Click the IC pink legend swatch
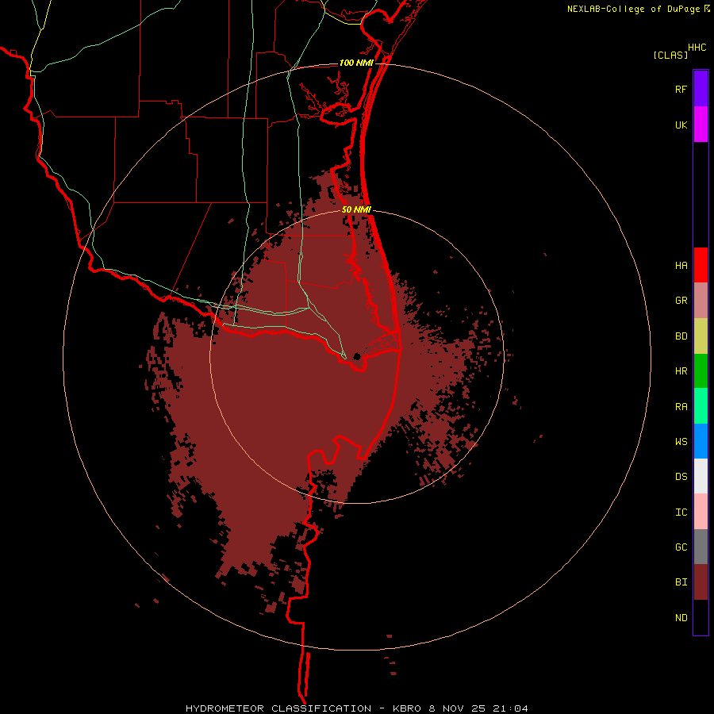This screenshot has height=714, width=714. (x=701, y=512)
